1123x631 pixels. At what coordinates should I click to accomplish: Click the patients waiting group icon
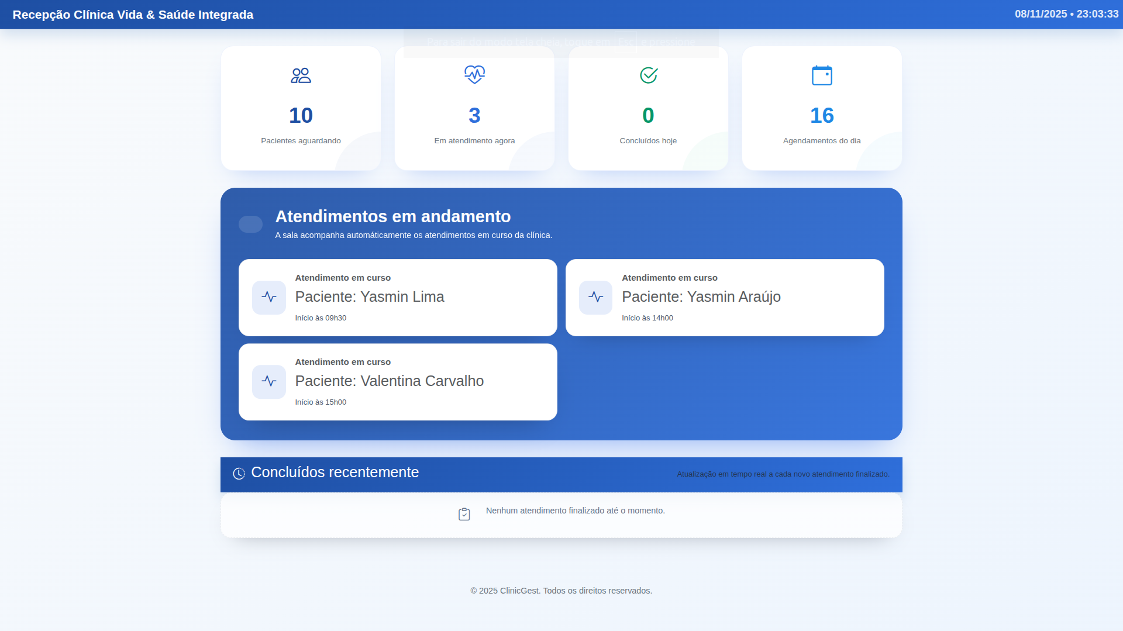coord(301,75)
